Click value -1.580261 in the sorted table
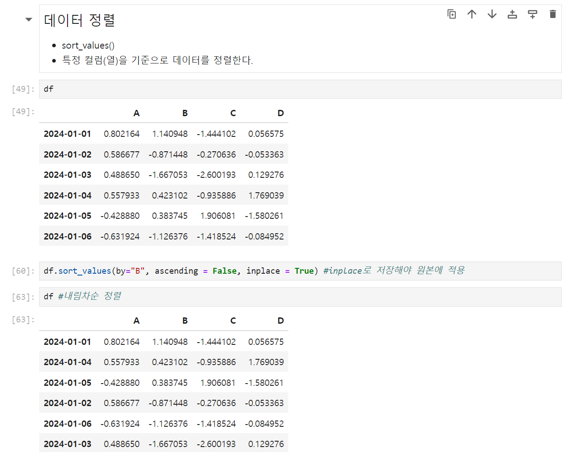Image resolution: width=565 pixels, height=452 pixels. (265, 383)
